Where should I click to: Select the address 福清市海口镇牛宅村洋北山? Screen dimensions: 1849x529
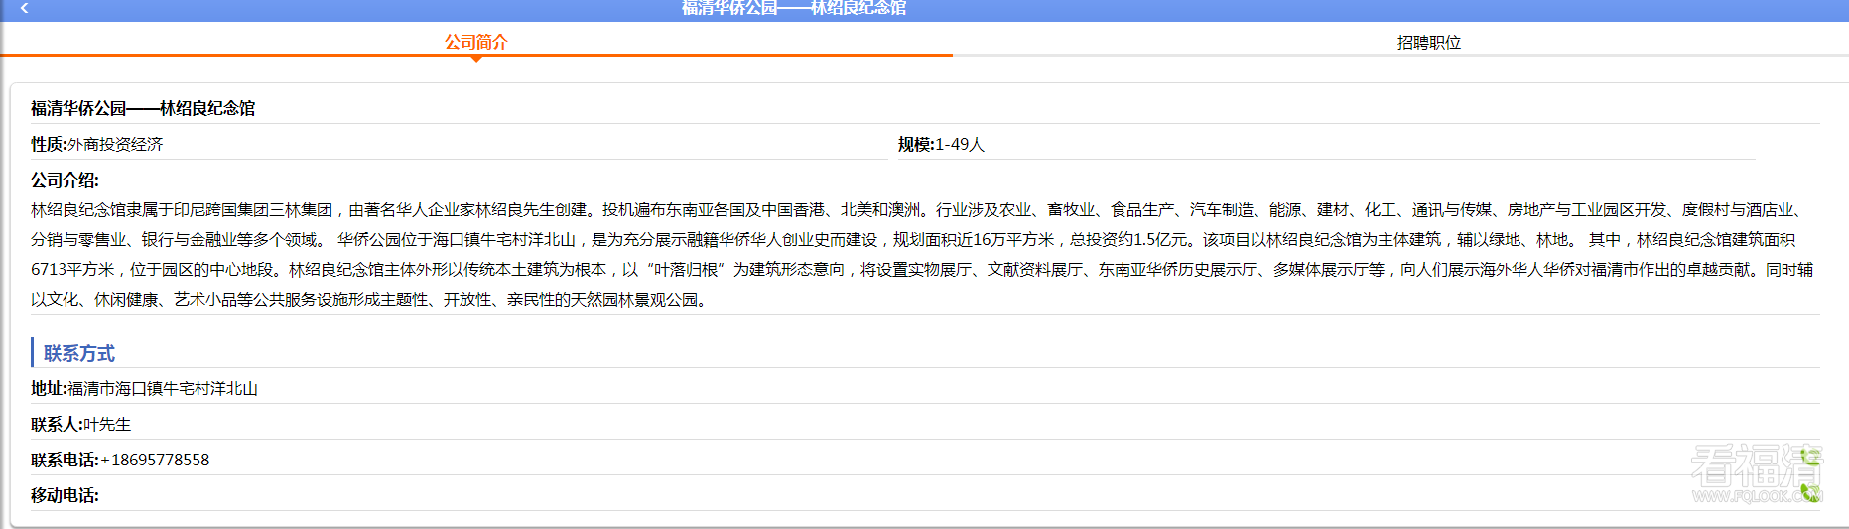pyautogui.click(x=163, y=388)
